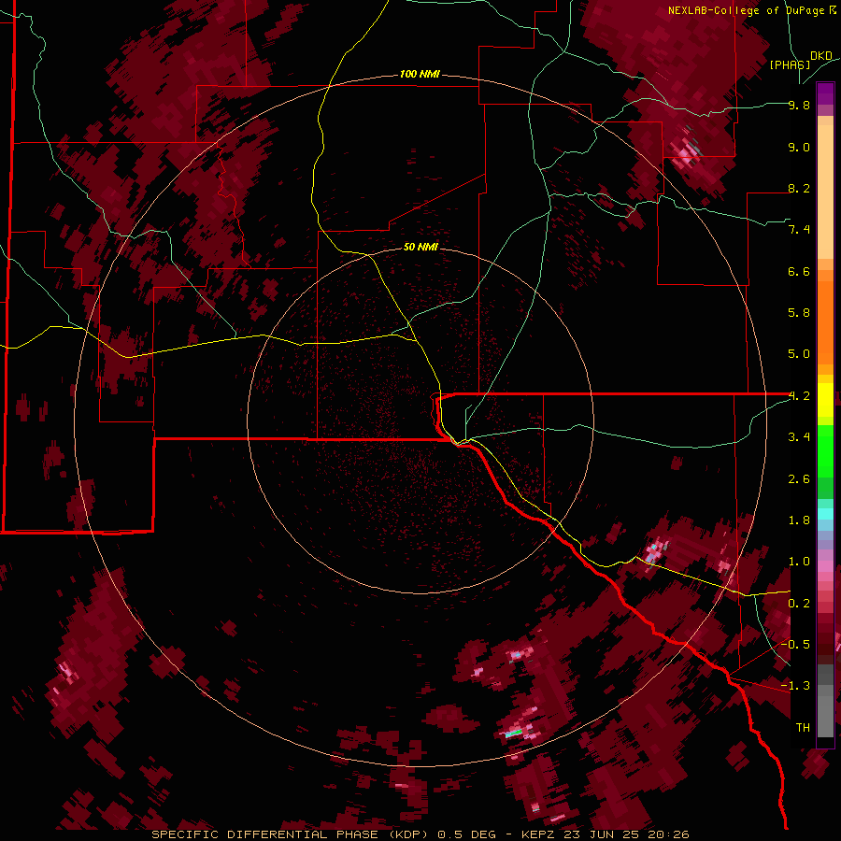Select the purple top segment of color bar
This screenshot has width=841, height=841.
pos(825,93)
